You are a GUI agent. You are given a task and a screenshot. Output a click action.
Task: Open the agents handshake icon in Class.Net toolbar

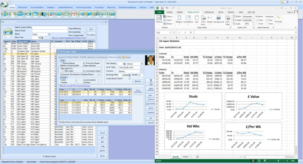(28, 14)
